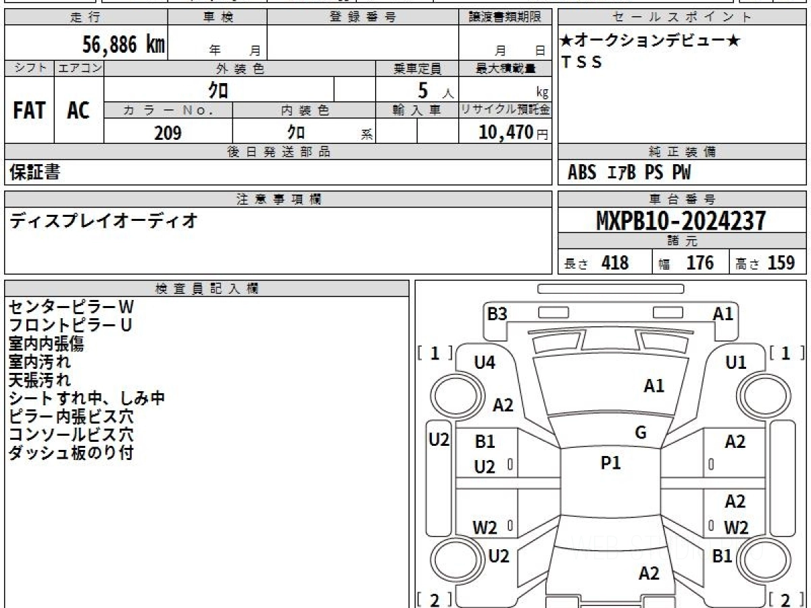Select the 室内内張傷 note line

(x=46, y=344)
